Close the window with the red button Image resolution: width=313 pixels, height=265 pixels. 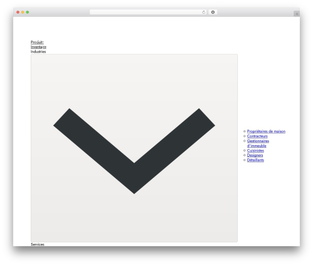[x=18, y=12]
